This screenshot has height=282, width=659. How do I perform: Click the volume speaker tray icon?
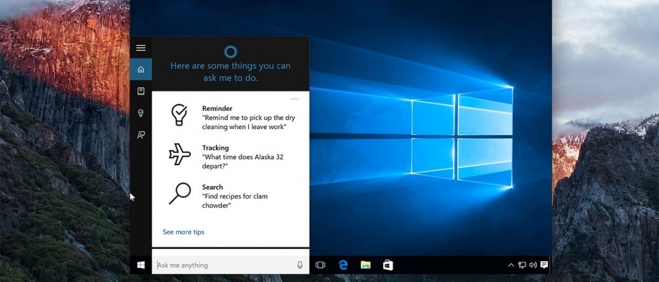tap(533, 265)
